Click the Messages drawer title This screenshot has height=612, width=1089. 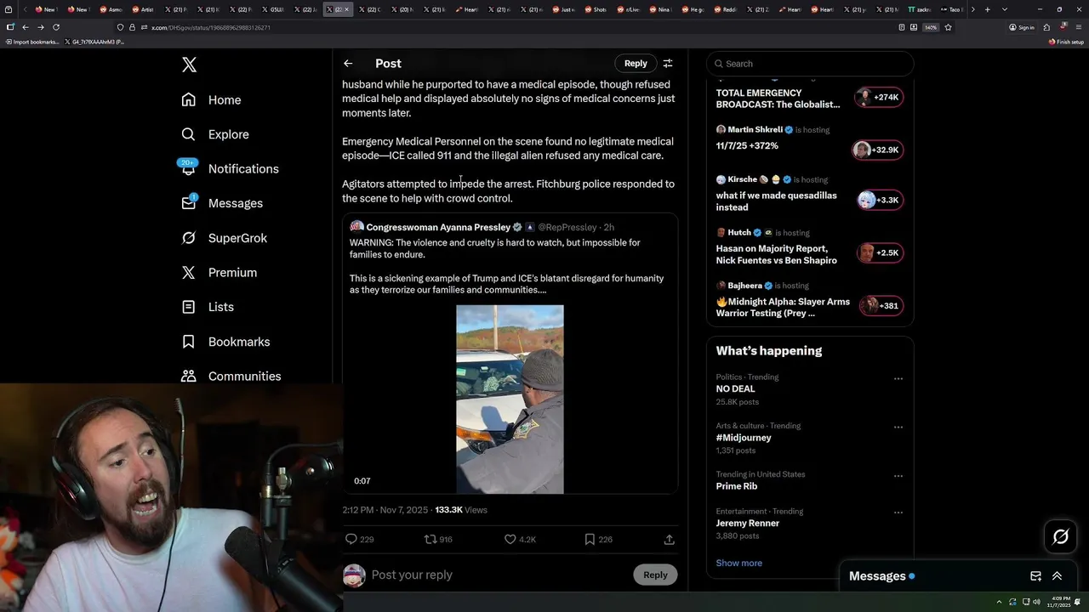point(877,576)
